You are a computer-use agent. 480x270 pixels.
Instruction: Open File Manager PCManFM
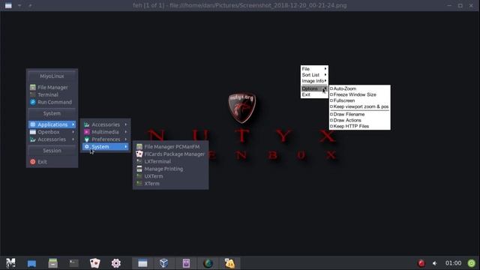(171, 147)
